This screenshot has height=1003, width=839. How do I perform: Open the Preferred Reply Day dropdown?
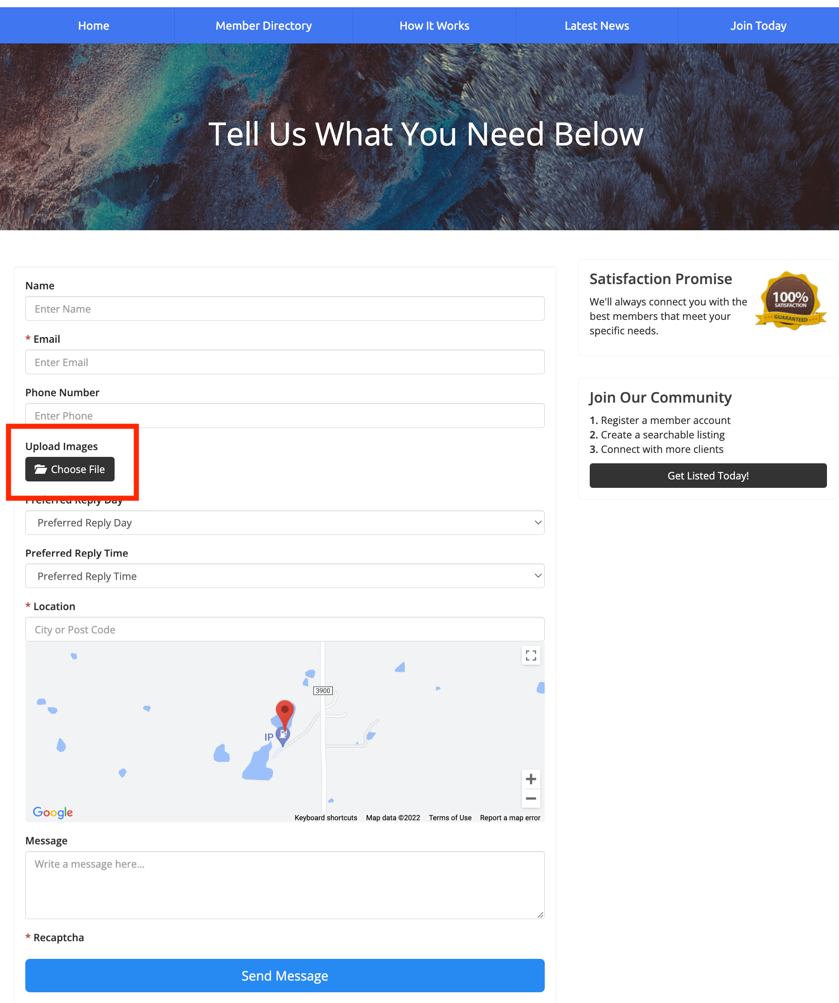[285, 522]
